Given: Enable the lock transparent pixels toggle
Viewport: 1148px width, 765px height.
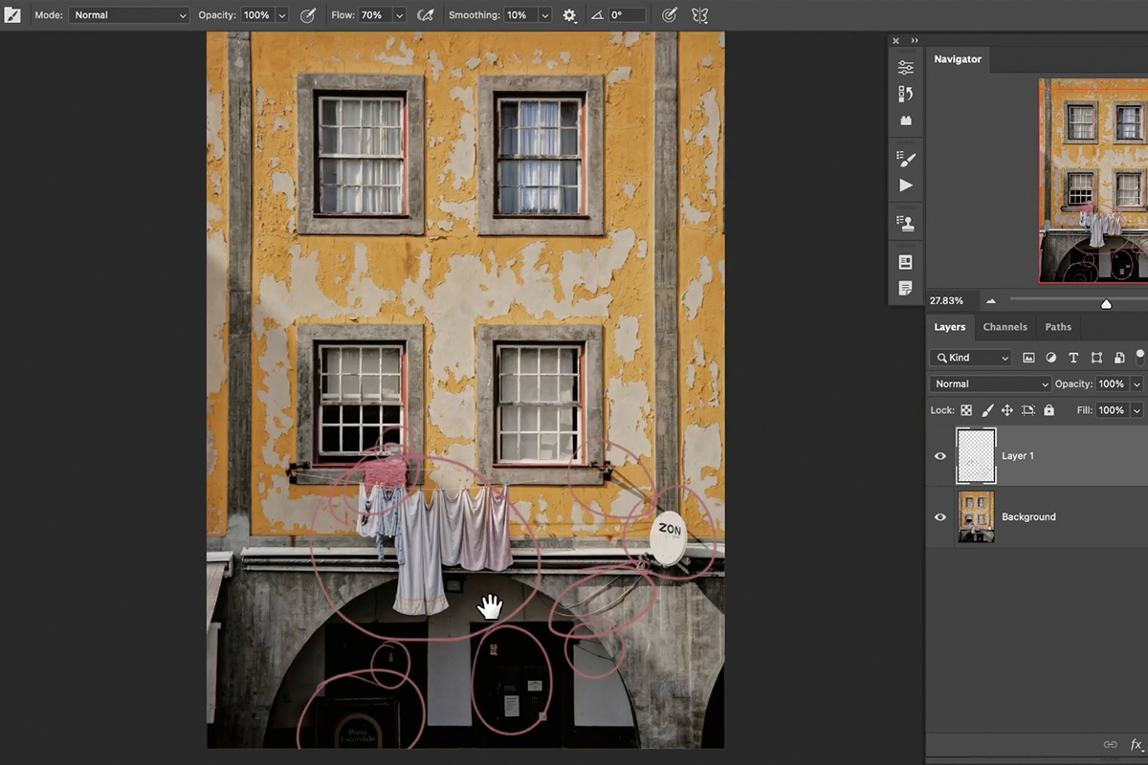Looking at the screenshot, I should pyautogui.click(x=968, y=409).
